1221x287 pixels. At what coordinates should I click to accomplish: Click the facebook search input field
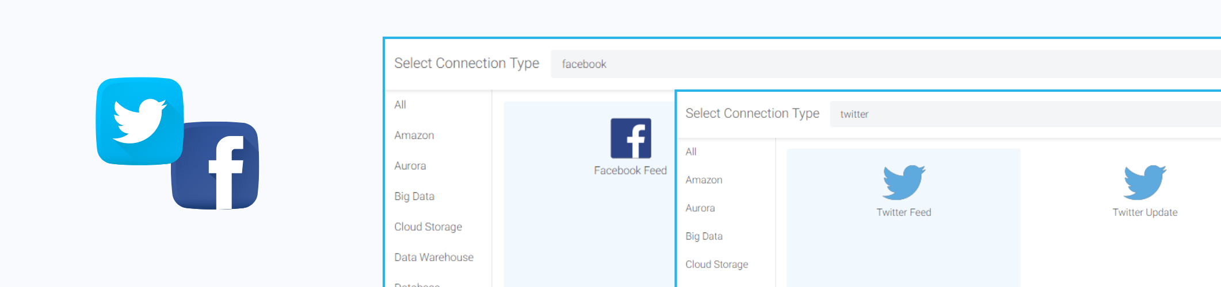[x=886, y=64]
